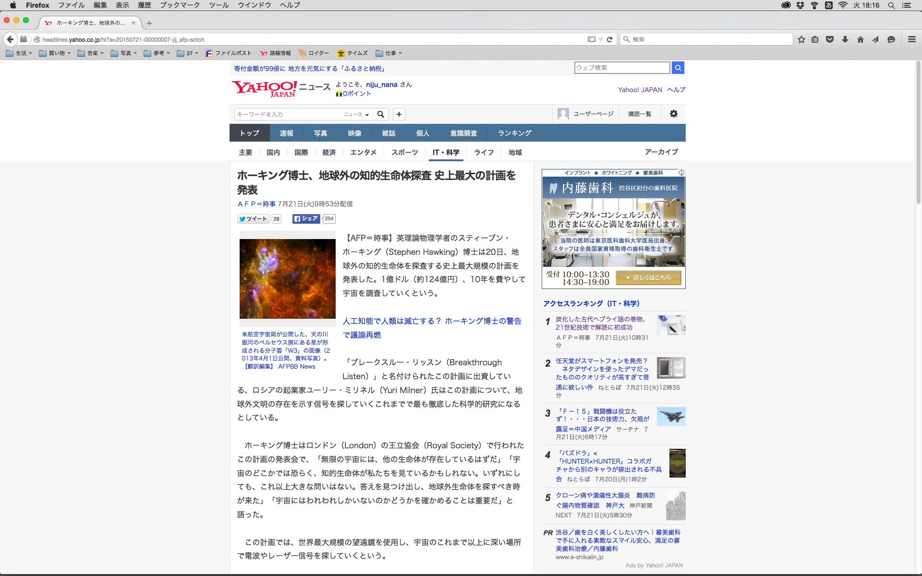The width and height of the screenshot is (922, 576).
Task: Save the page to Pocket
Action: [830, 39]
